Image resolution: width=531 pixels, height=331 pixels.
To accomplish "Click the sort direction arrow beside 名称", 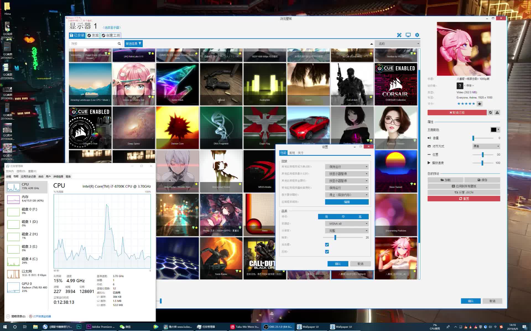I will (371, 44).
